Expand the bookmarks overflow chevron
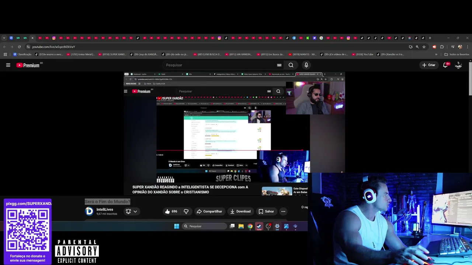472x265 pixels. [436, 54]
